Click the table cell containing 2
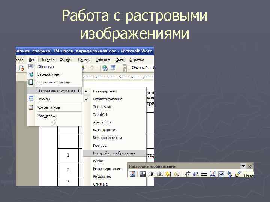The image size is (270, 202). pos(68,170)
